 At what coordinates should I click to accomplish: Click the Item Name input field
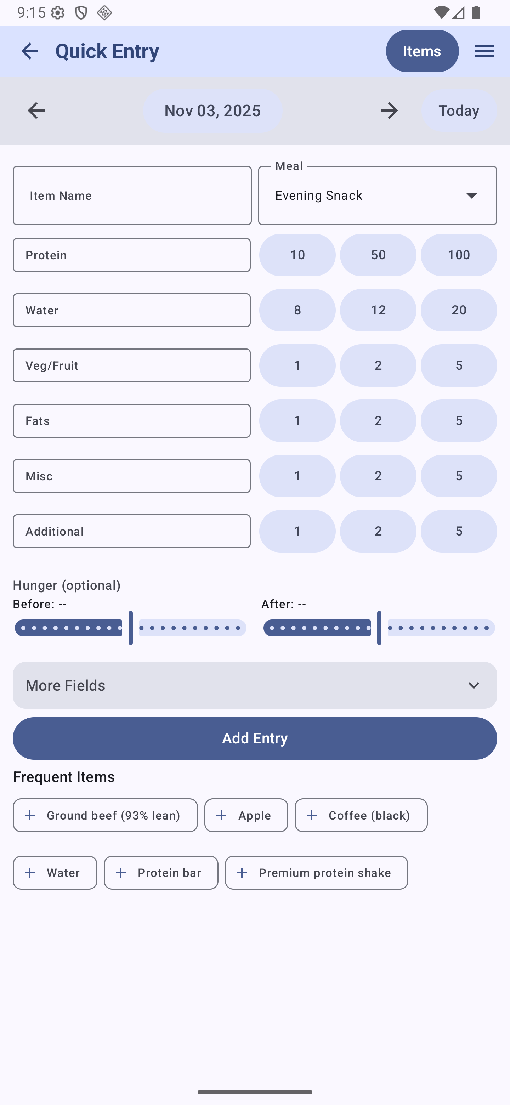(132, 195)
